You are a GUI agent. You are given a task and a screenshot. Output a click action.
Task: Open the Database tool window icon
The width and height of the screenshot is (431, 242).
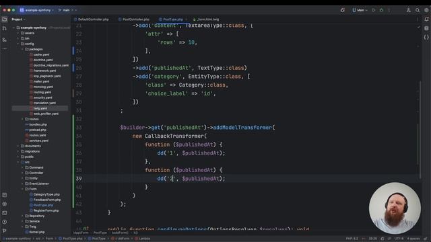426,28
